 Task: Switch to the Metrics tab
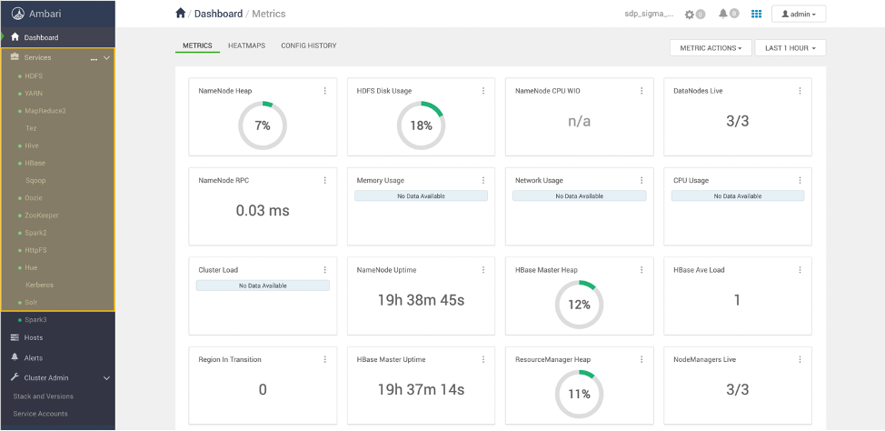click(197, 45)
